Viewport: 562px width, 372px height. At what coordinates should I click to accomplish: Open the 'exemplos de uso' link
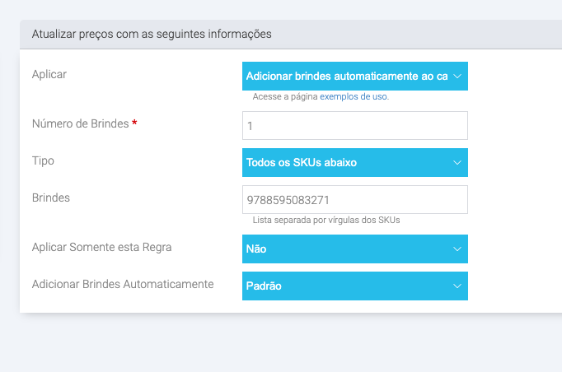pos(354,96)
